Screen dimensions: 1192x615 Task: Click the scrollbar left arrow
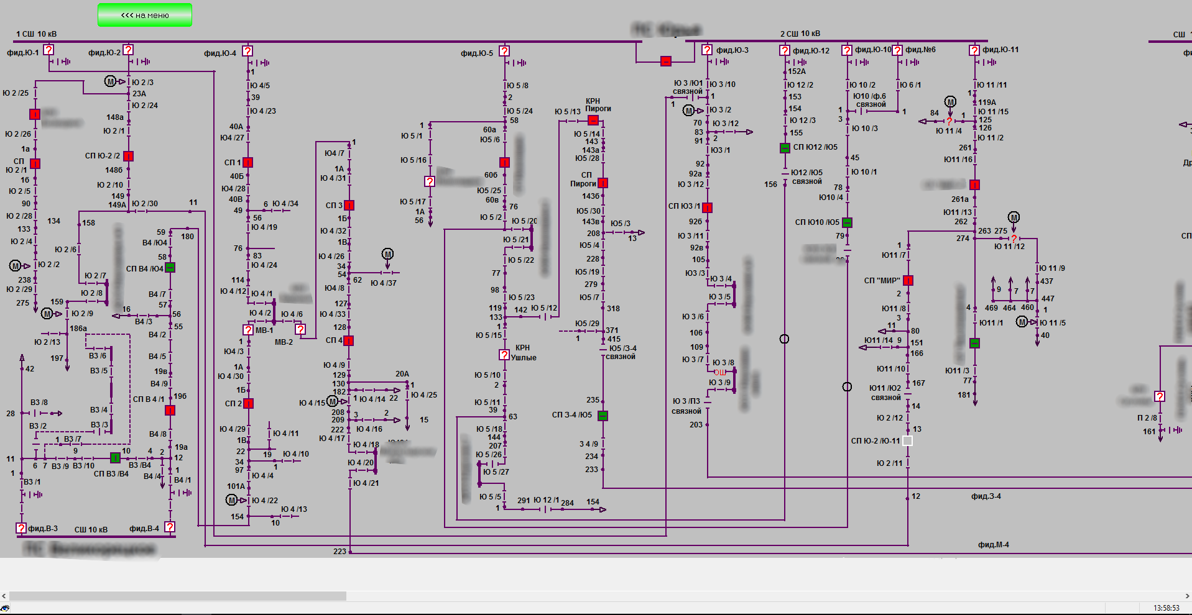(x=4, y=596)
